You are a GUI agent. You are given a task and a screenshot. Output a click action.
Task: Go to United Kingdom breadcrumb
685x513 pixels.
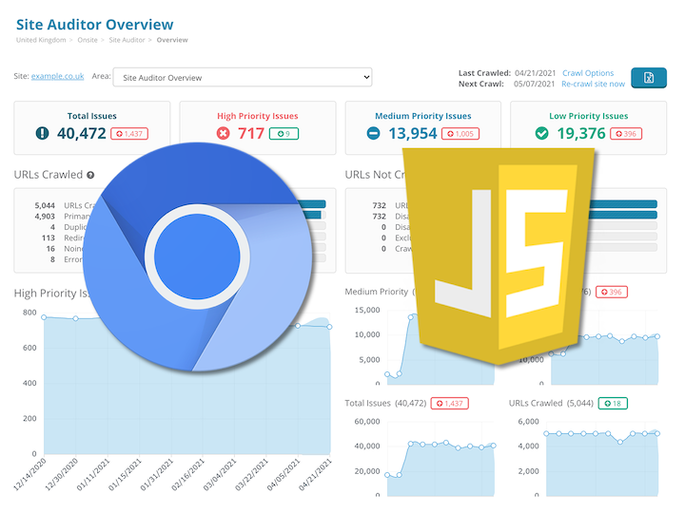(41, 40)
